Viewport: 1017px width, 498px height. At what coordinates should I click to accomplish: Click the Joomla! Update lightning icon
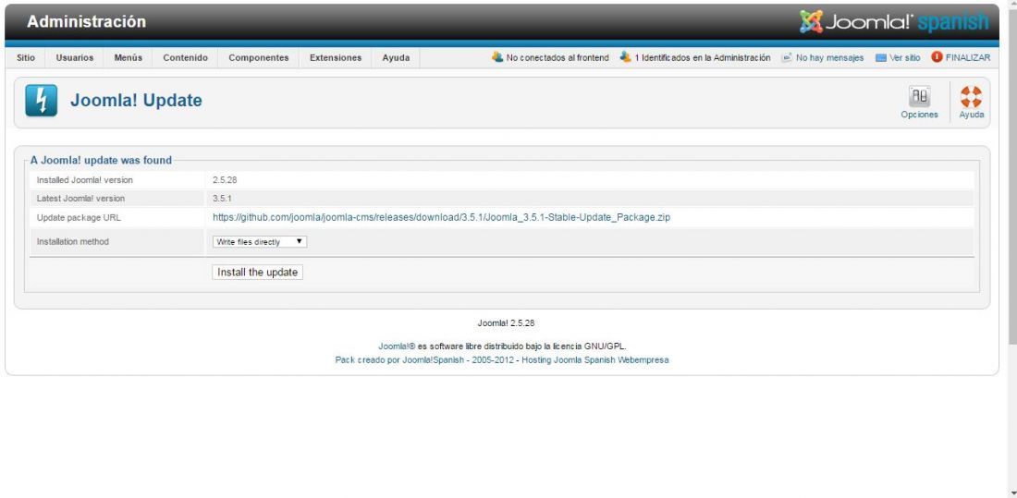click(42, 101)
